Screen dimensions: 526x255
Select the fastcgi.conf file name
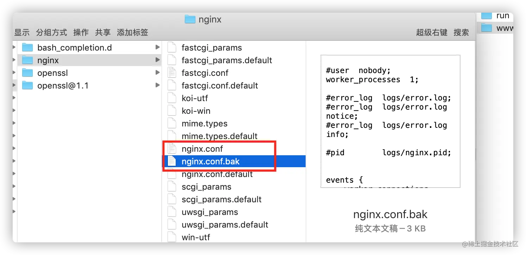[205, 73]
